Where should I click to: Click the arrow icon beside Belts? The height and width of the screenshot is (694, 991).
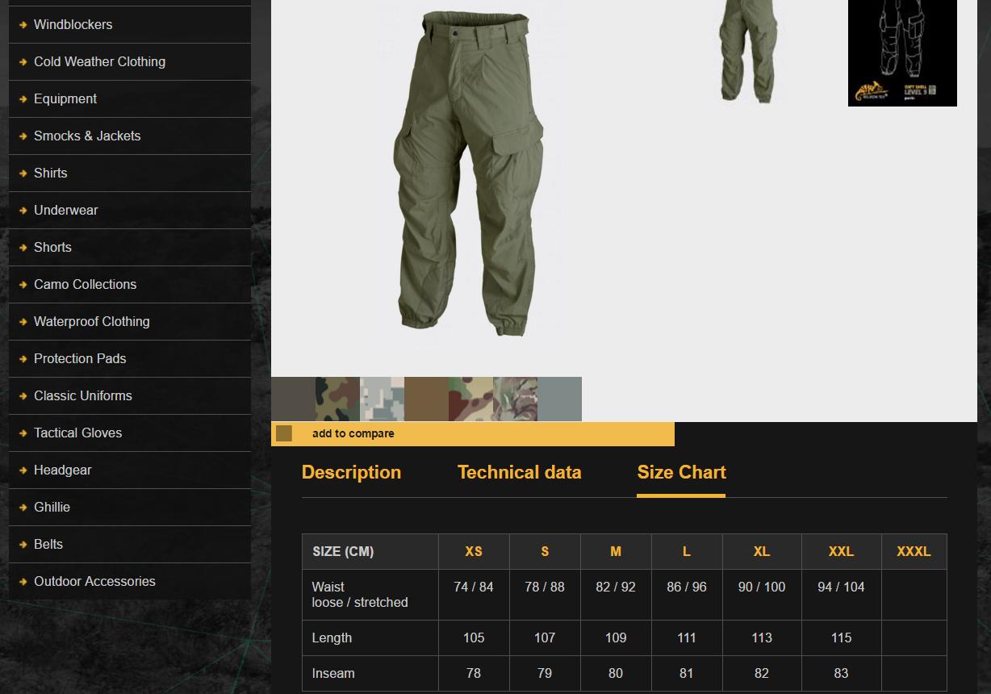click(x=23, y=544)
